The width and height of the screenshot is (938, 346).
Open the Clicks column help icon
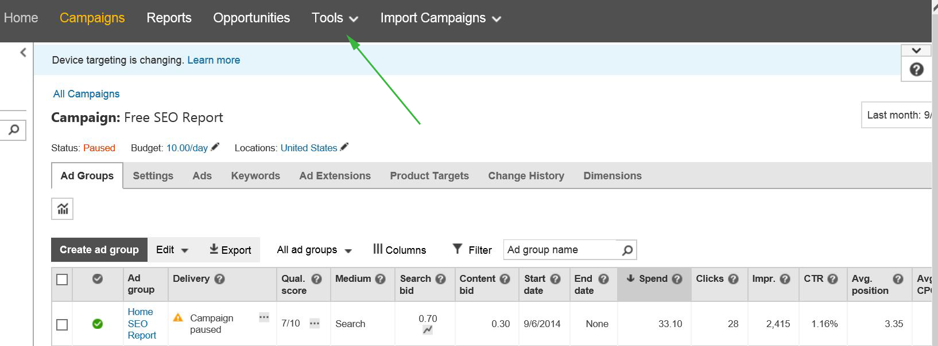click(x=733, y=279)
